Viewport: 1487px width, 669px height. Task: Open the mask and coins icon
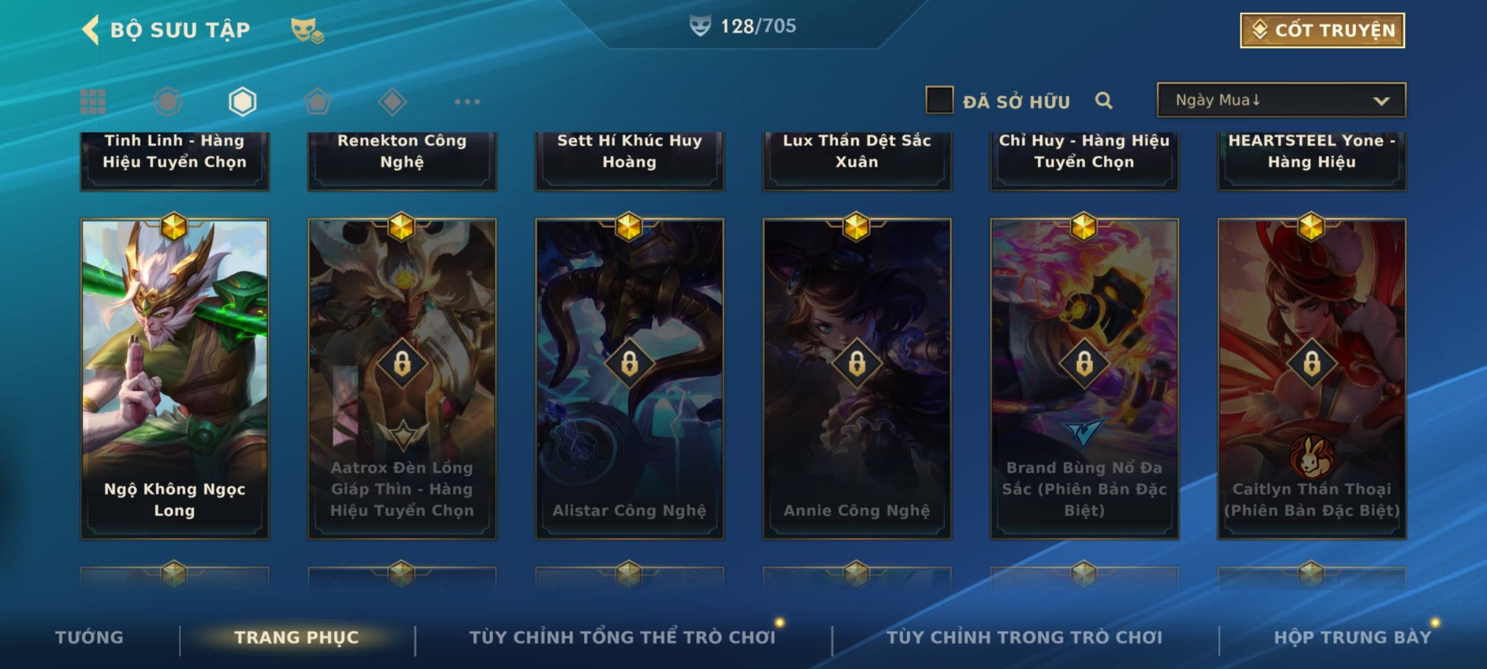coord(307,30)
